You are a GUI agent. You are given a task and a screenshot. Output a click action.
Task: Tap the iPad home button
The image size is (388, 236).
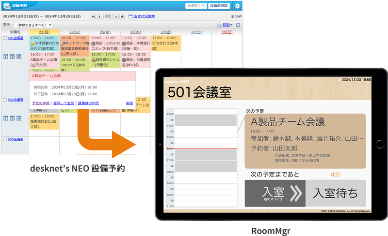click(x=380, y=144)
